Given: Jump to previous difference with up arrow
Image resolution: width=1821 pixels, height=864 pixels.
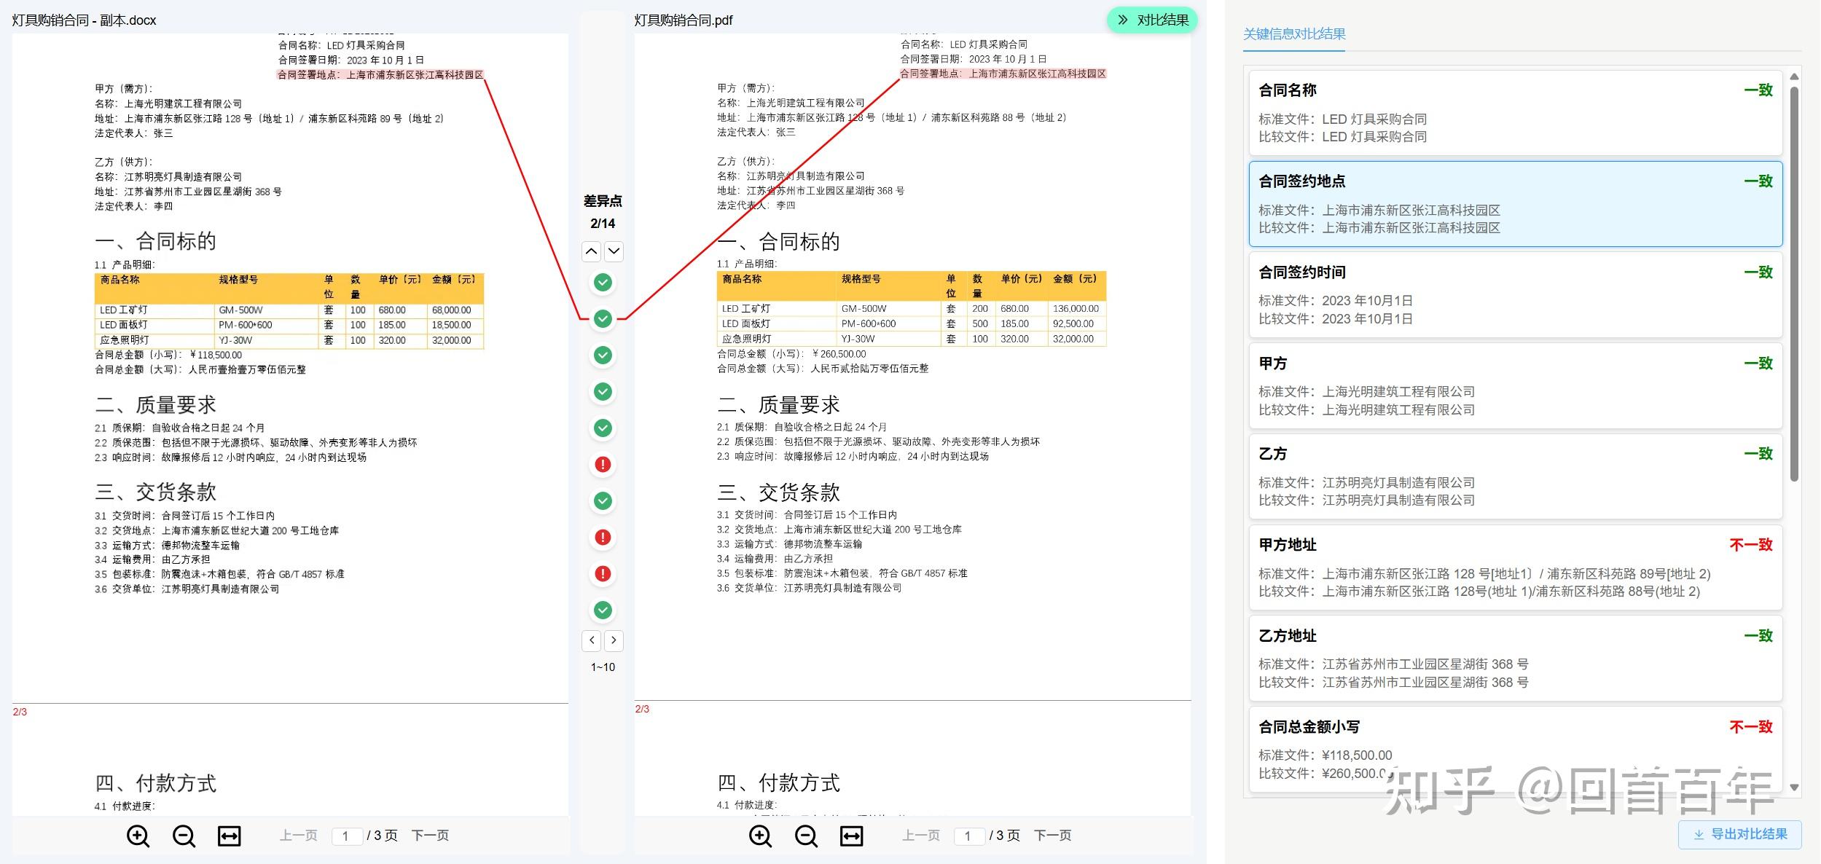Looking at the screenshot, I should point(591,251).
